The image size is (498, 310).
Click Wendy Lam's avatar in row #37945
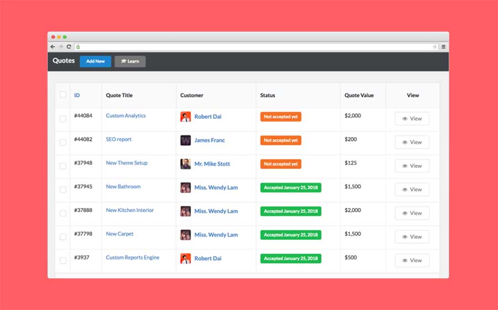point(185,187)
